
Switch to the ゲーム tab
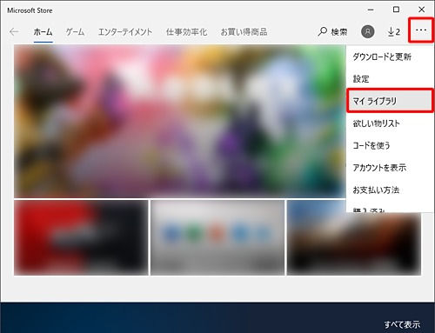coord(75,32)
